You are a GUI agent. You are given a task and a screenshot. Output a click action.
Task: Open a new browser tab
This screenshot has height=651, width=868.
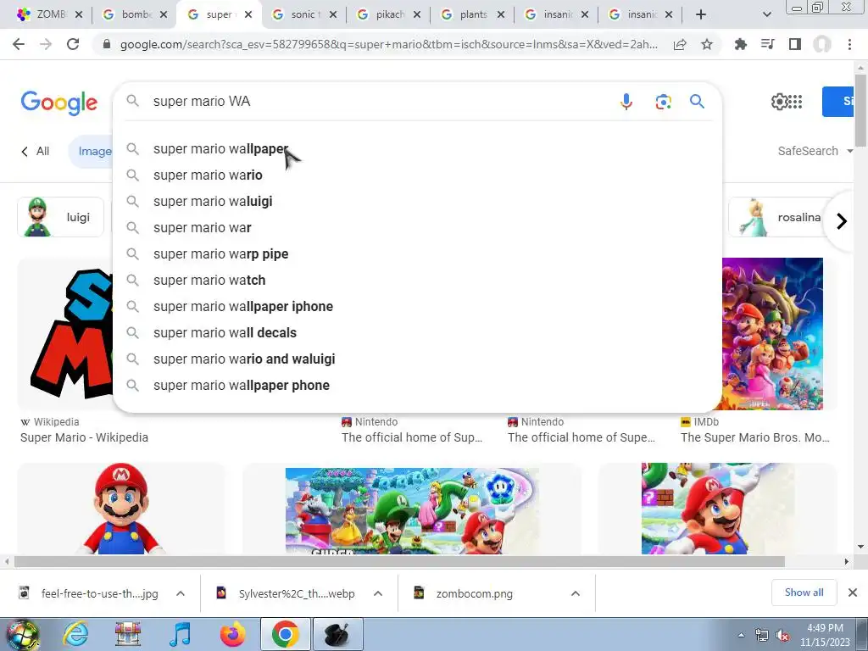click(x=701, y=14)
